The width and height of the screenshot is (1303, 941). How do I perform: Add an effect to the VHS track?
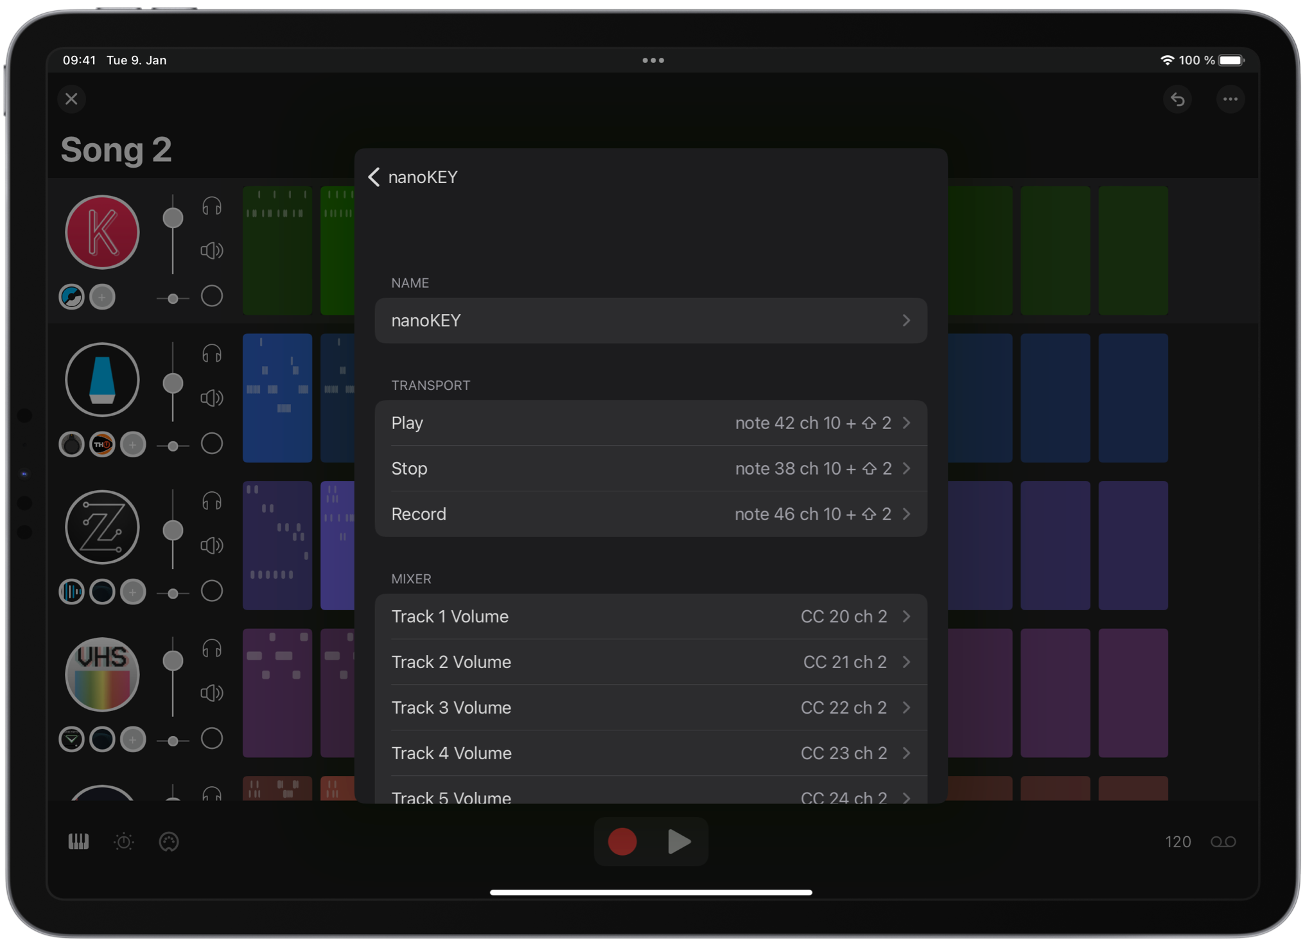coord(133,739)
